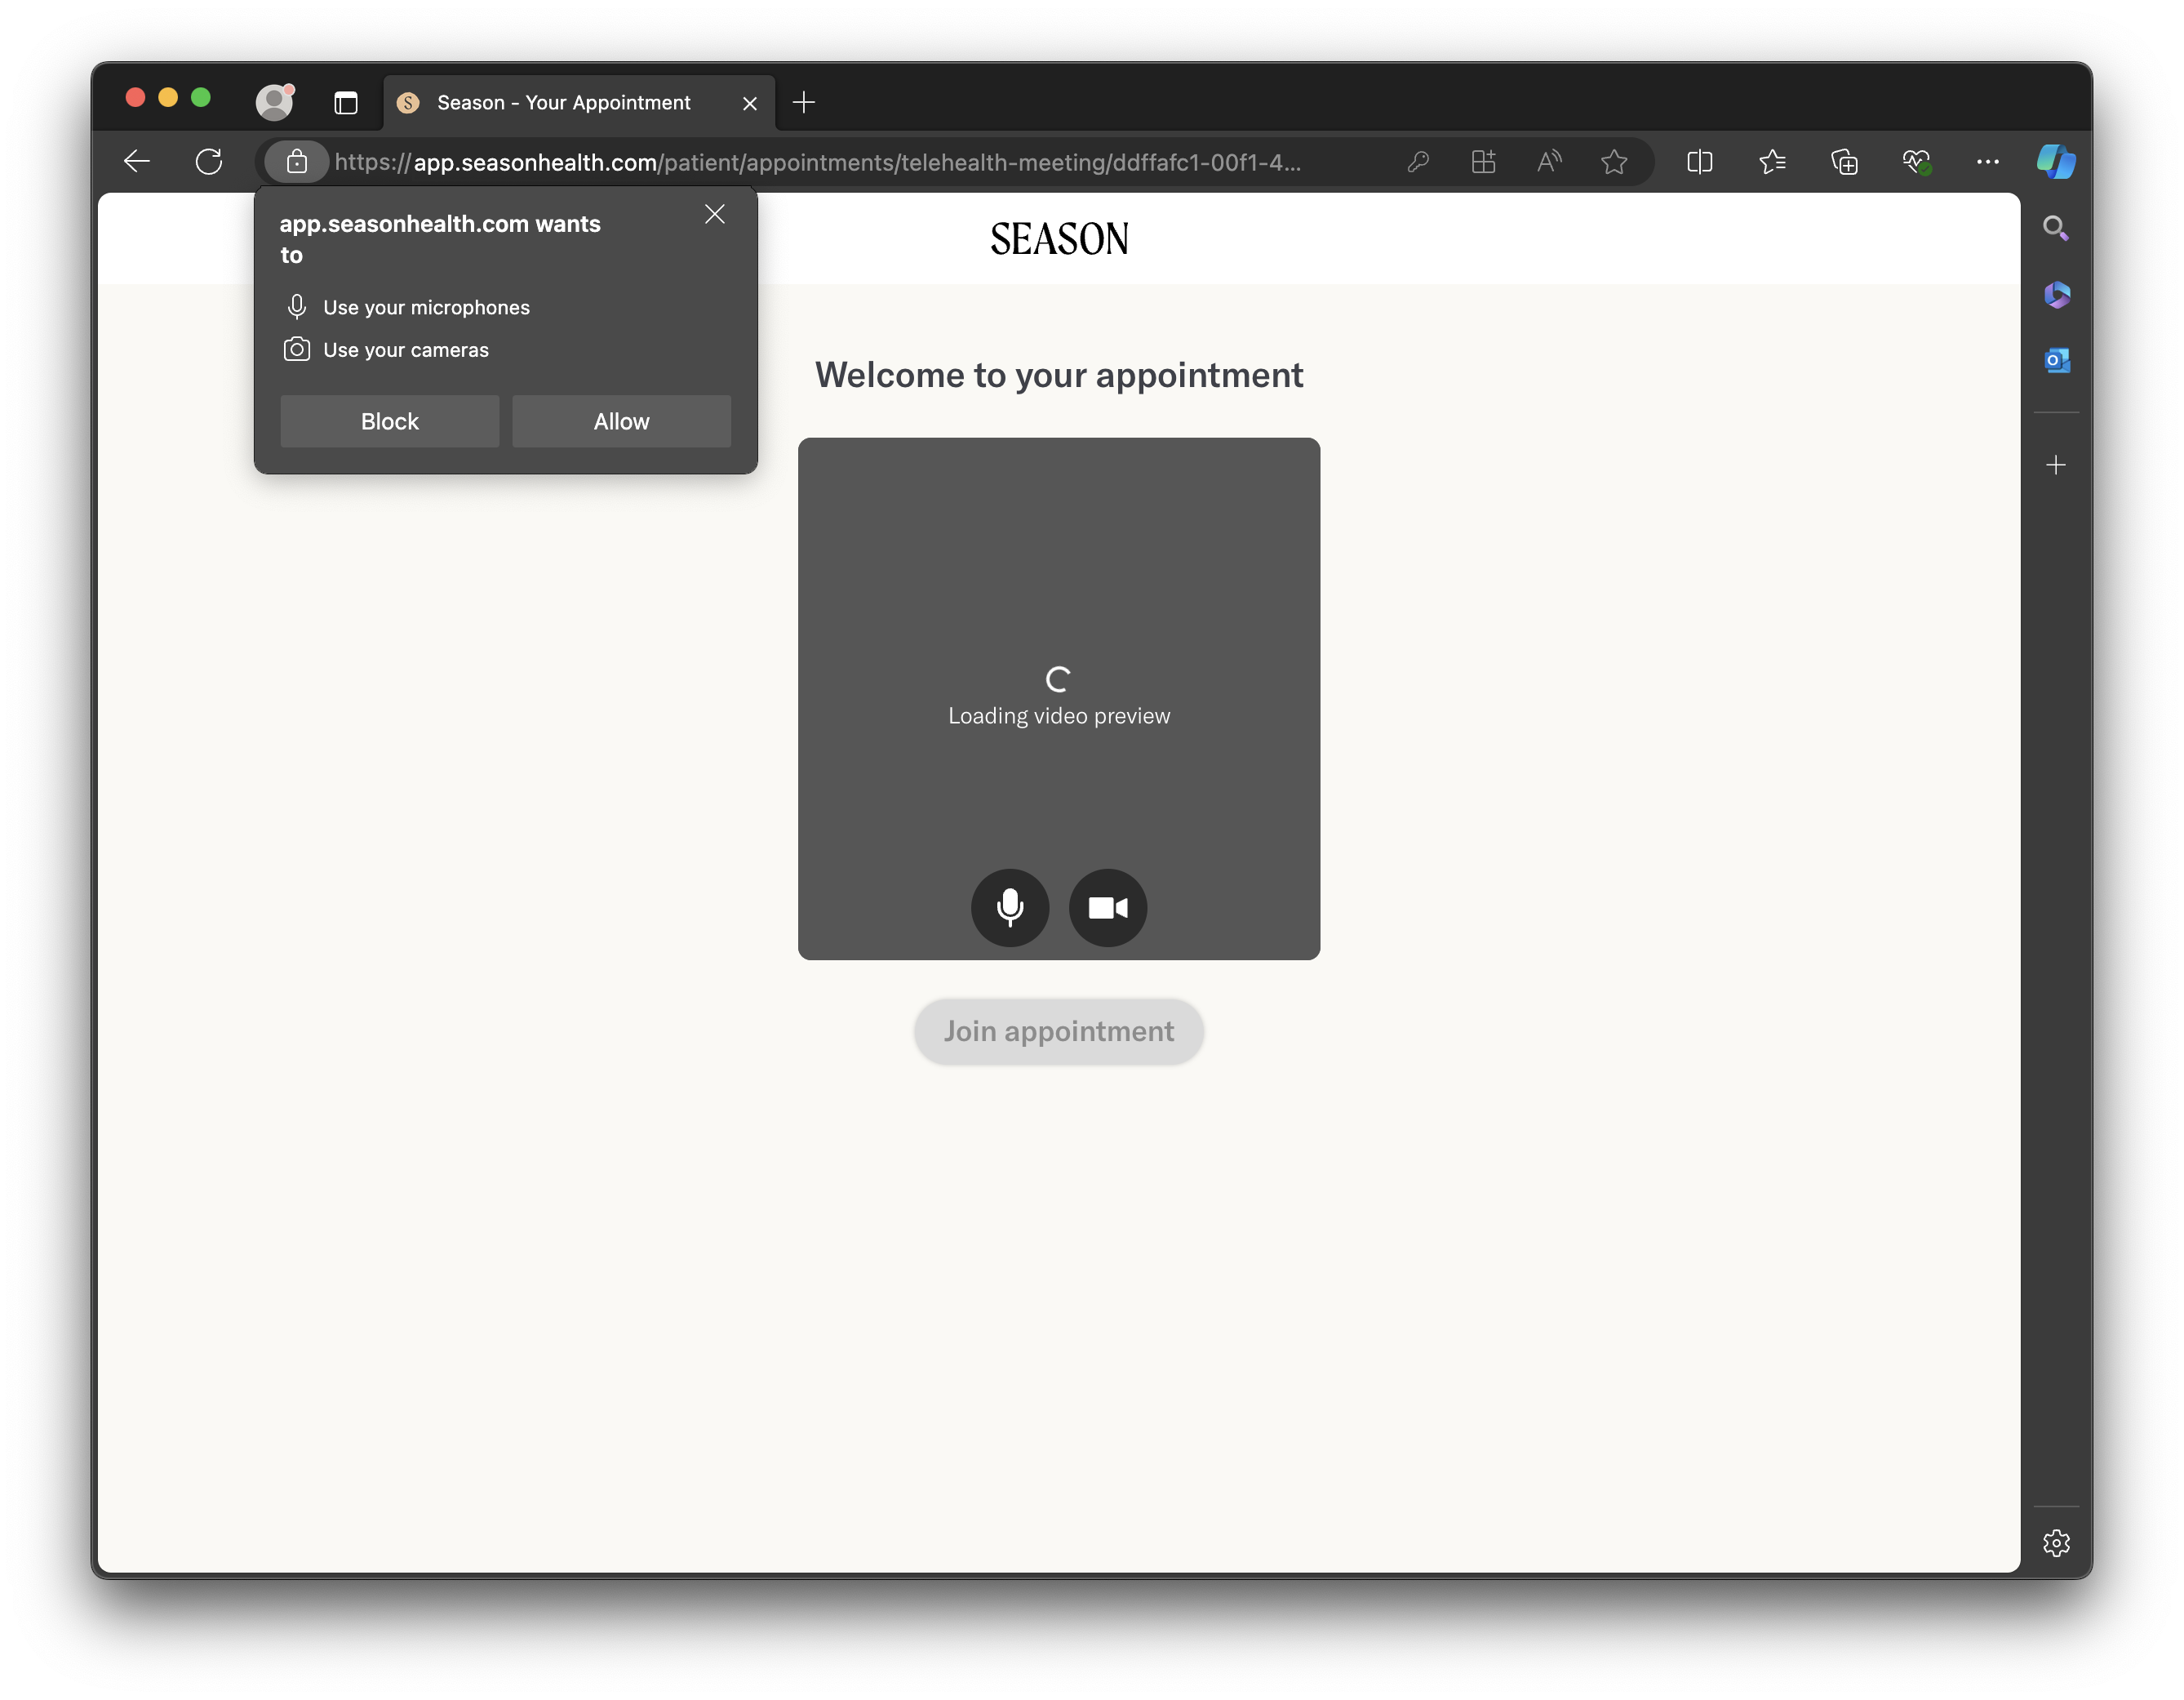Screen dimensions: 2184x1700
Task: Open Settings and more menu
Action: pos(1988,161)
